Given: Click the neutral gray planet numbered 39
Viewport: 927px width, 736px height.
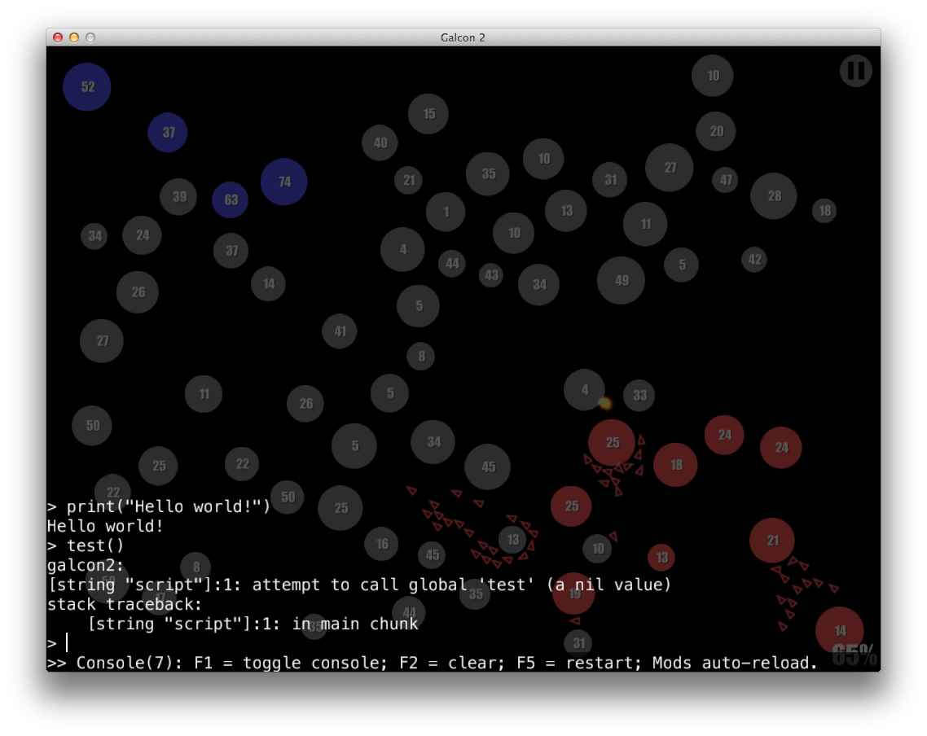Looking at the screenshot, I should pyautogui.click(x=178, y=197).
